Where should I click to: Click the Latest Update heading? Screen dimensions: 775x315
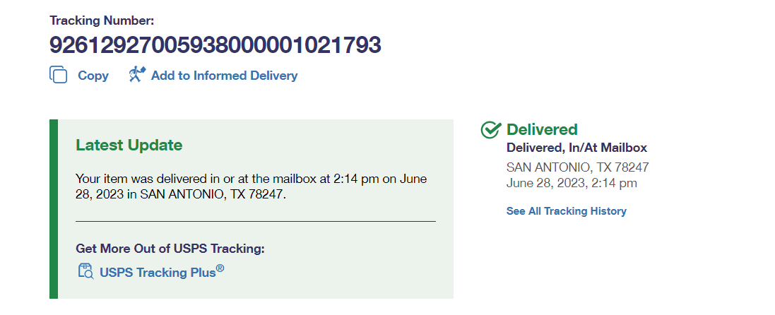(x=129, y=145)
